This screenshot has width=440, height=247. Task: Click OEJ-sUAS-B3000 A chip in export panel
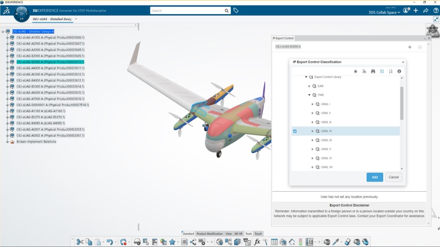pyautogui.click(x=288, y=47)
